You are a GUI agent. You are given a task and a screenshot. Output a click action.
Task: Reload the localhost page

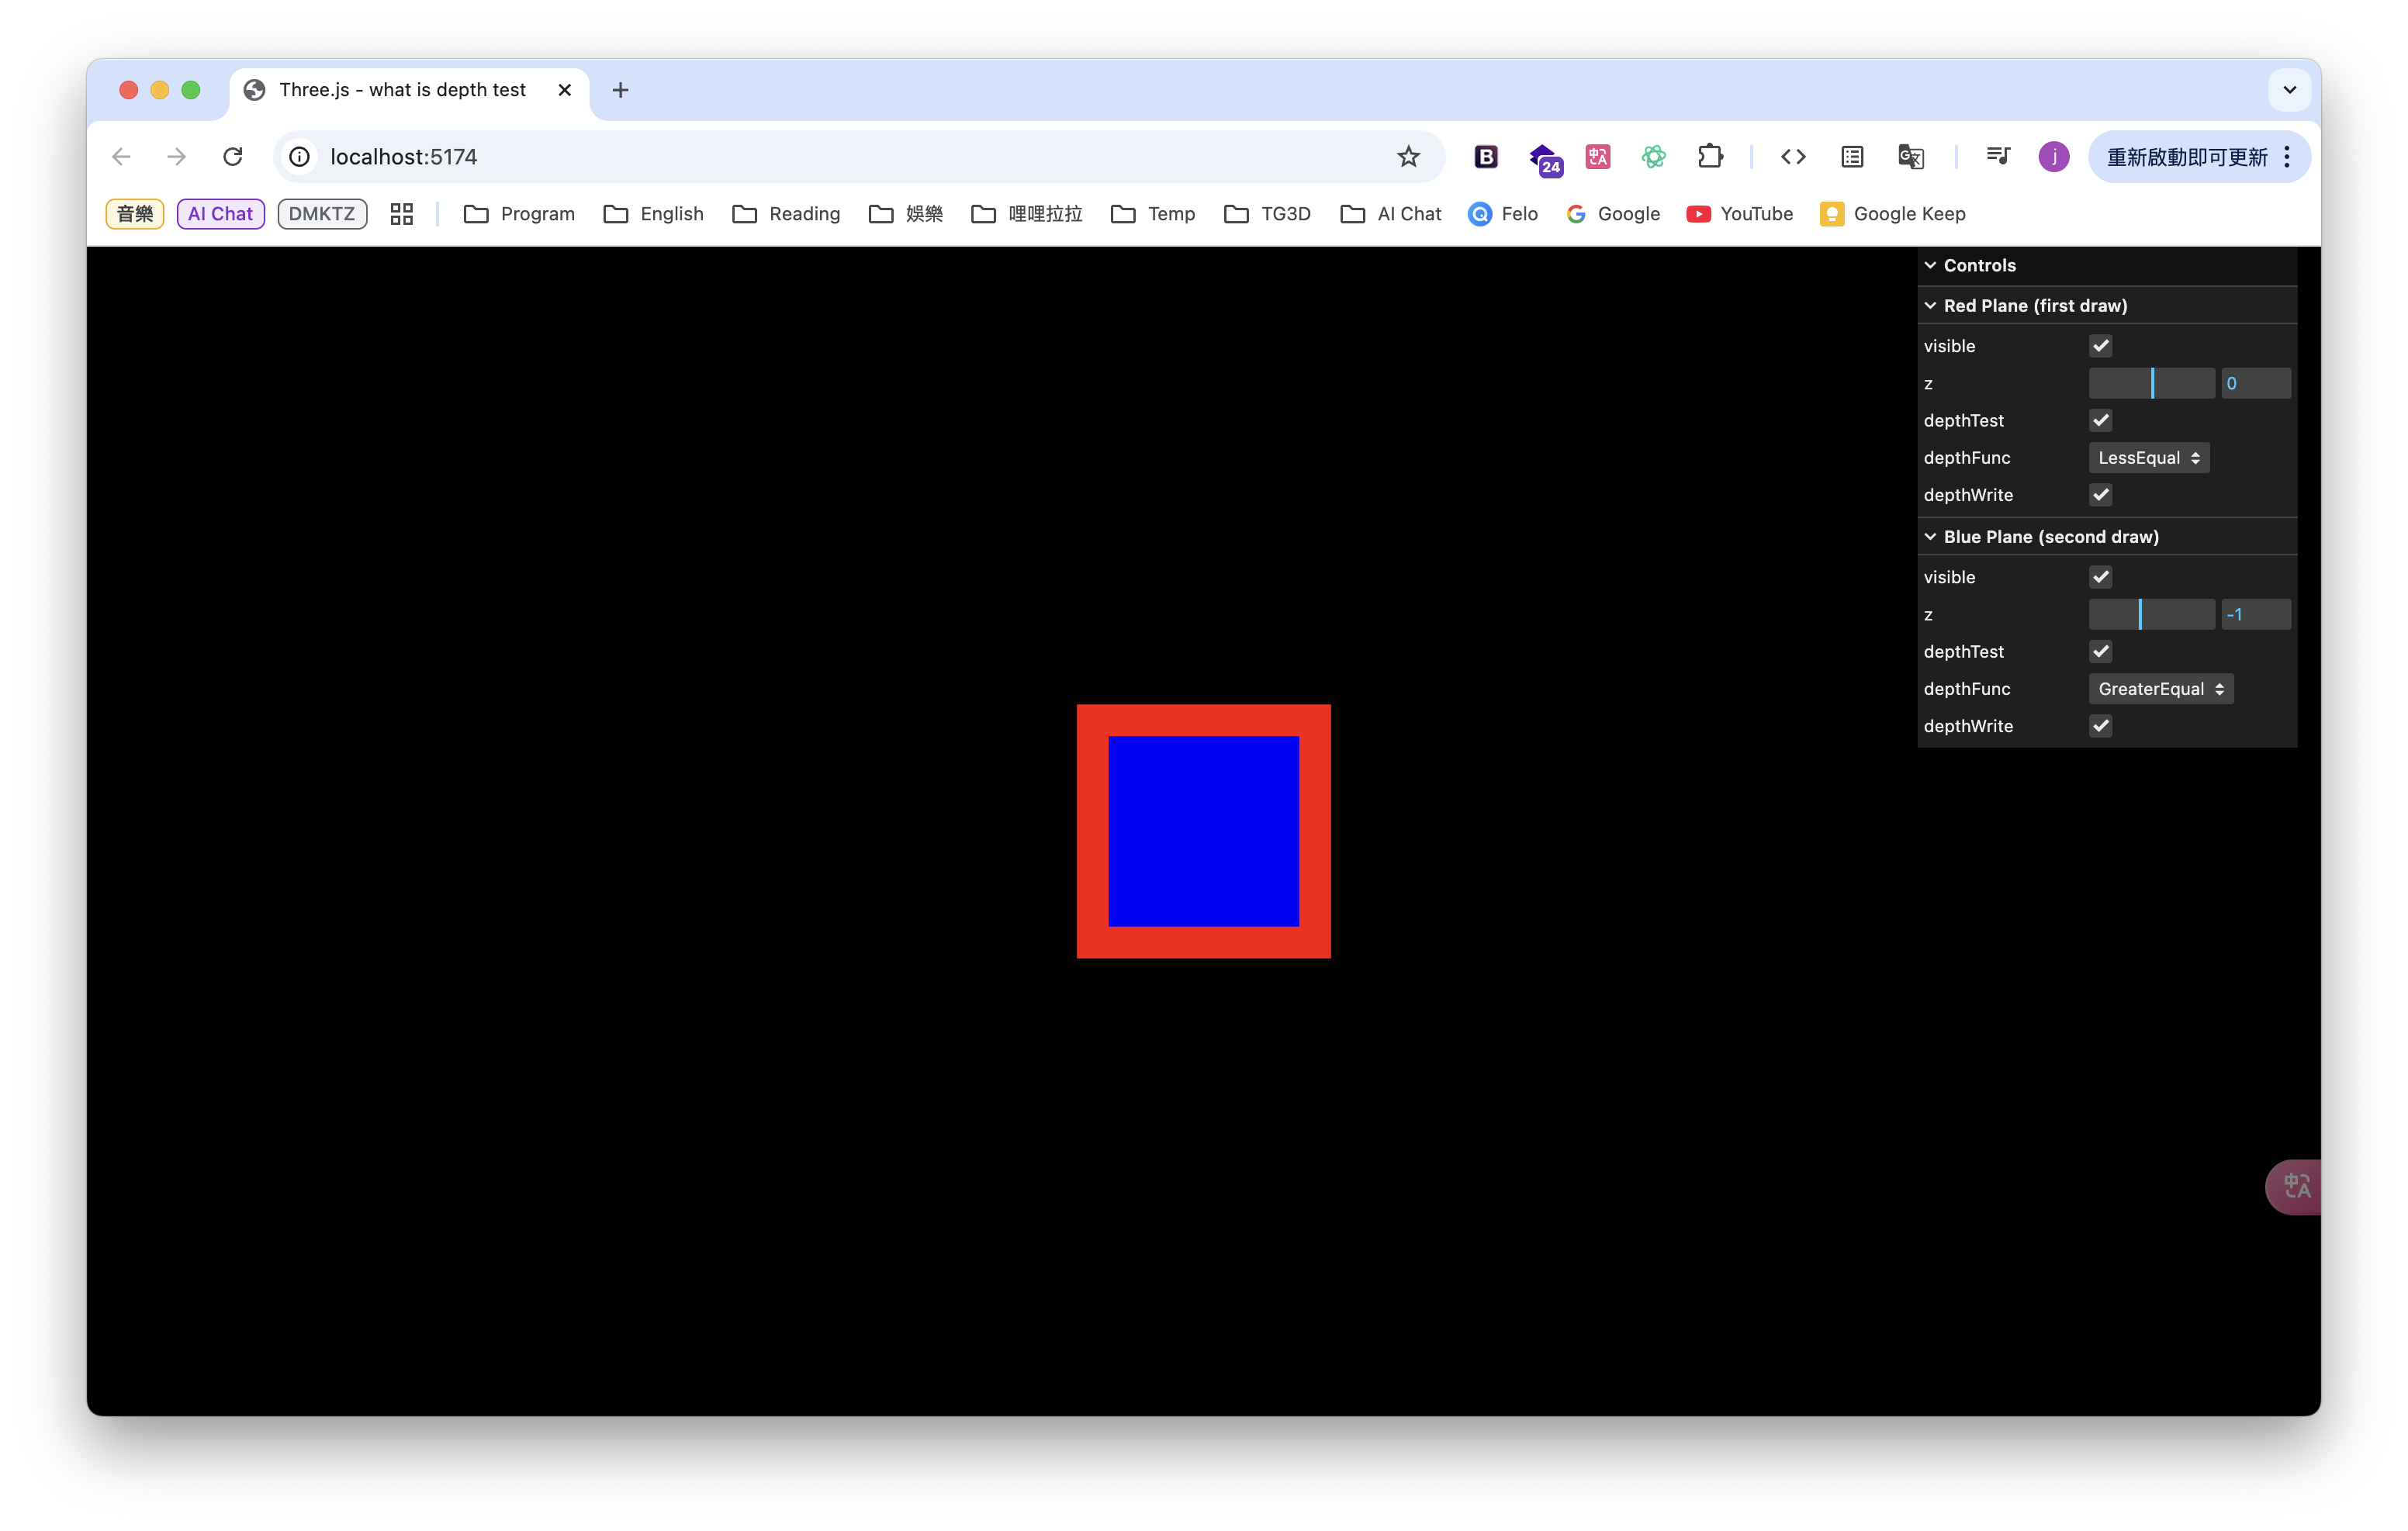pos(233,157)
